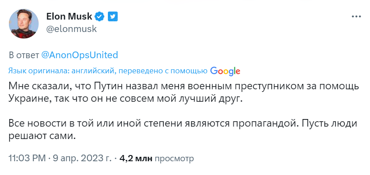This screenshot has width=370, height=175.
Task: Open the 11:03 PM timestamp link
Action: tap(27, 158)
